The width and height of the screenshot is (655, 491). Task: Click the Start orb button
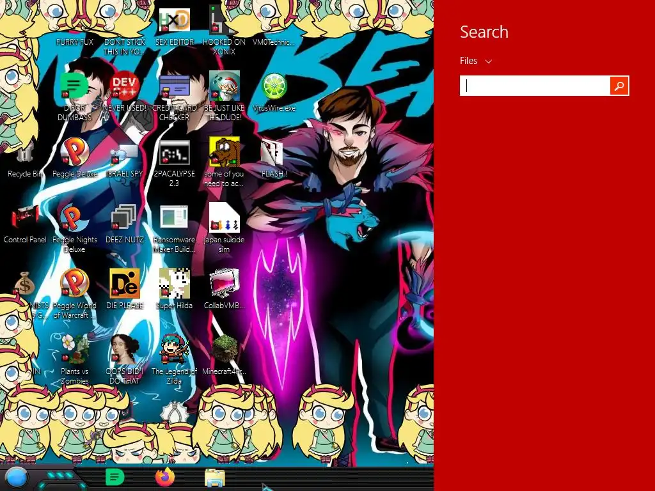pyautogui.click(x=17, y=478)
